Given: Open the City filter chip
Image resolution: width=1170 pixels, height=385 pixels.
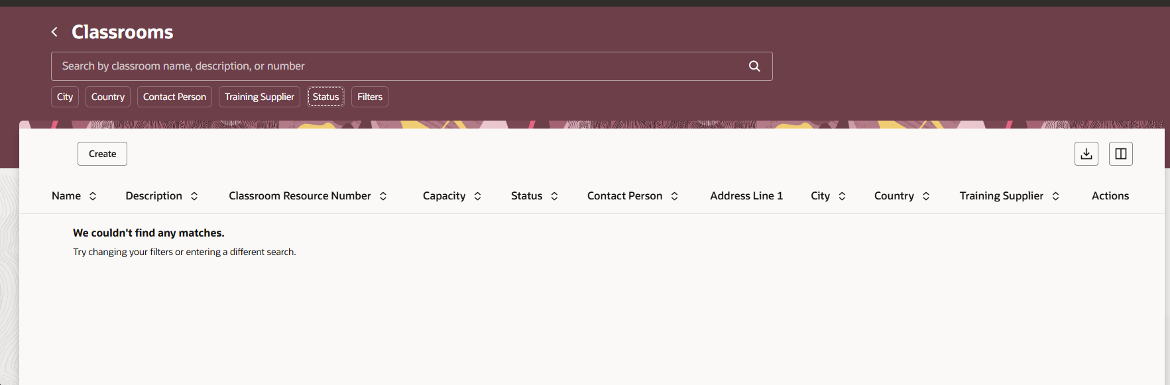Looking at the screenshot, I should pos(65,97).
